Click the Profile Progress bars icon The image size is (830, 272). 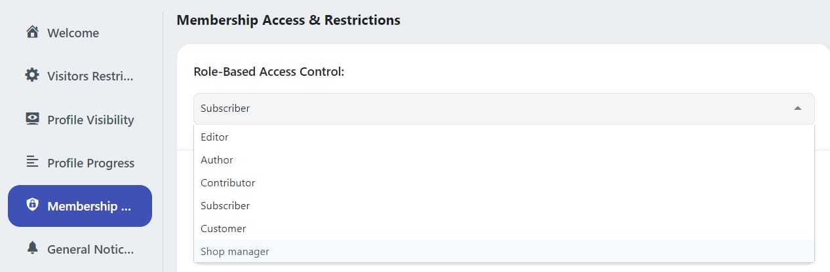pyautogui.click(x=32, y=162)
